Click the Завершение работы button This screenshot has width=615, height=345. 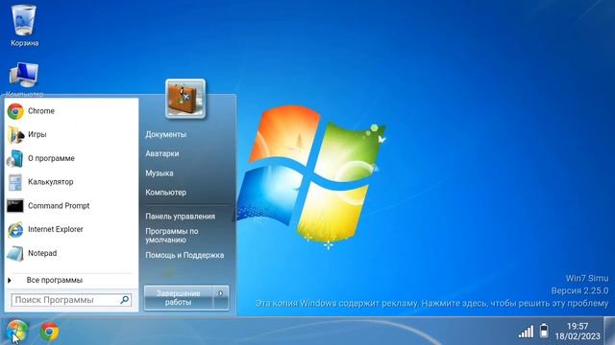point(178,298)
